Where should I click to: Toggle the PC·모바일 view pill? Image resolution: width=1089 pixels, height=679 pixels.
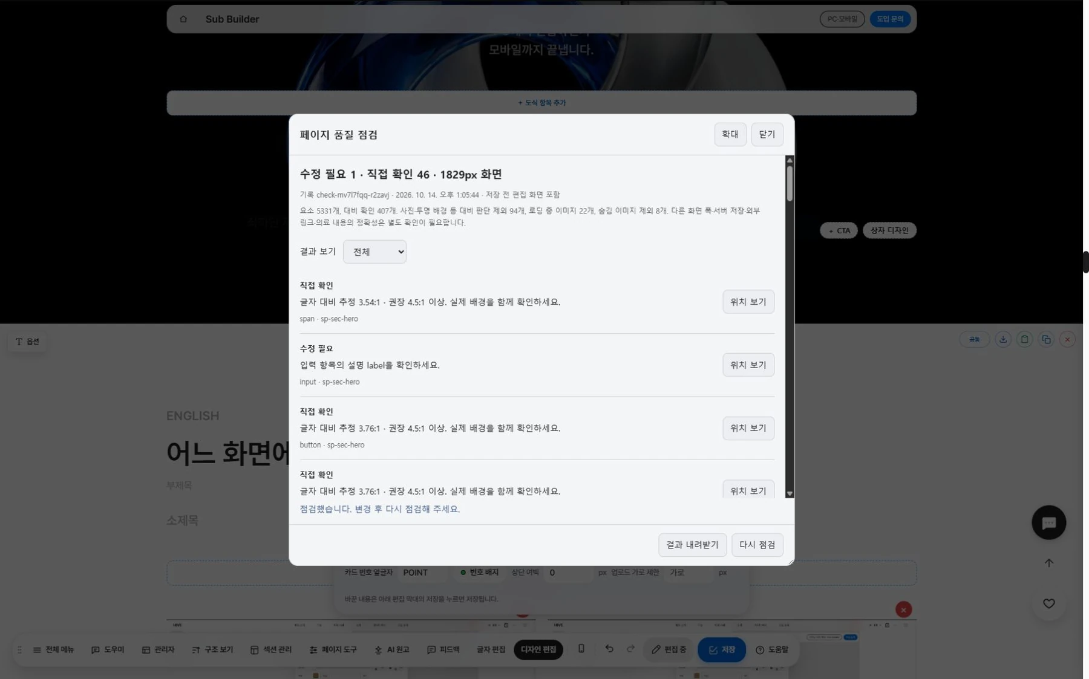(x=842, y=19)
